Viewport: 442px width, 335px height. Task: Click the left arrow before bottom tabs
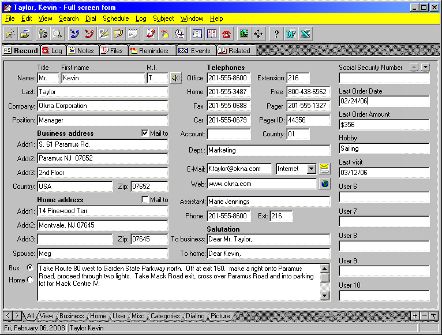pos(8,315)
